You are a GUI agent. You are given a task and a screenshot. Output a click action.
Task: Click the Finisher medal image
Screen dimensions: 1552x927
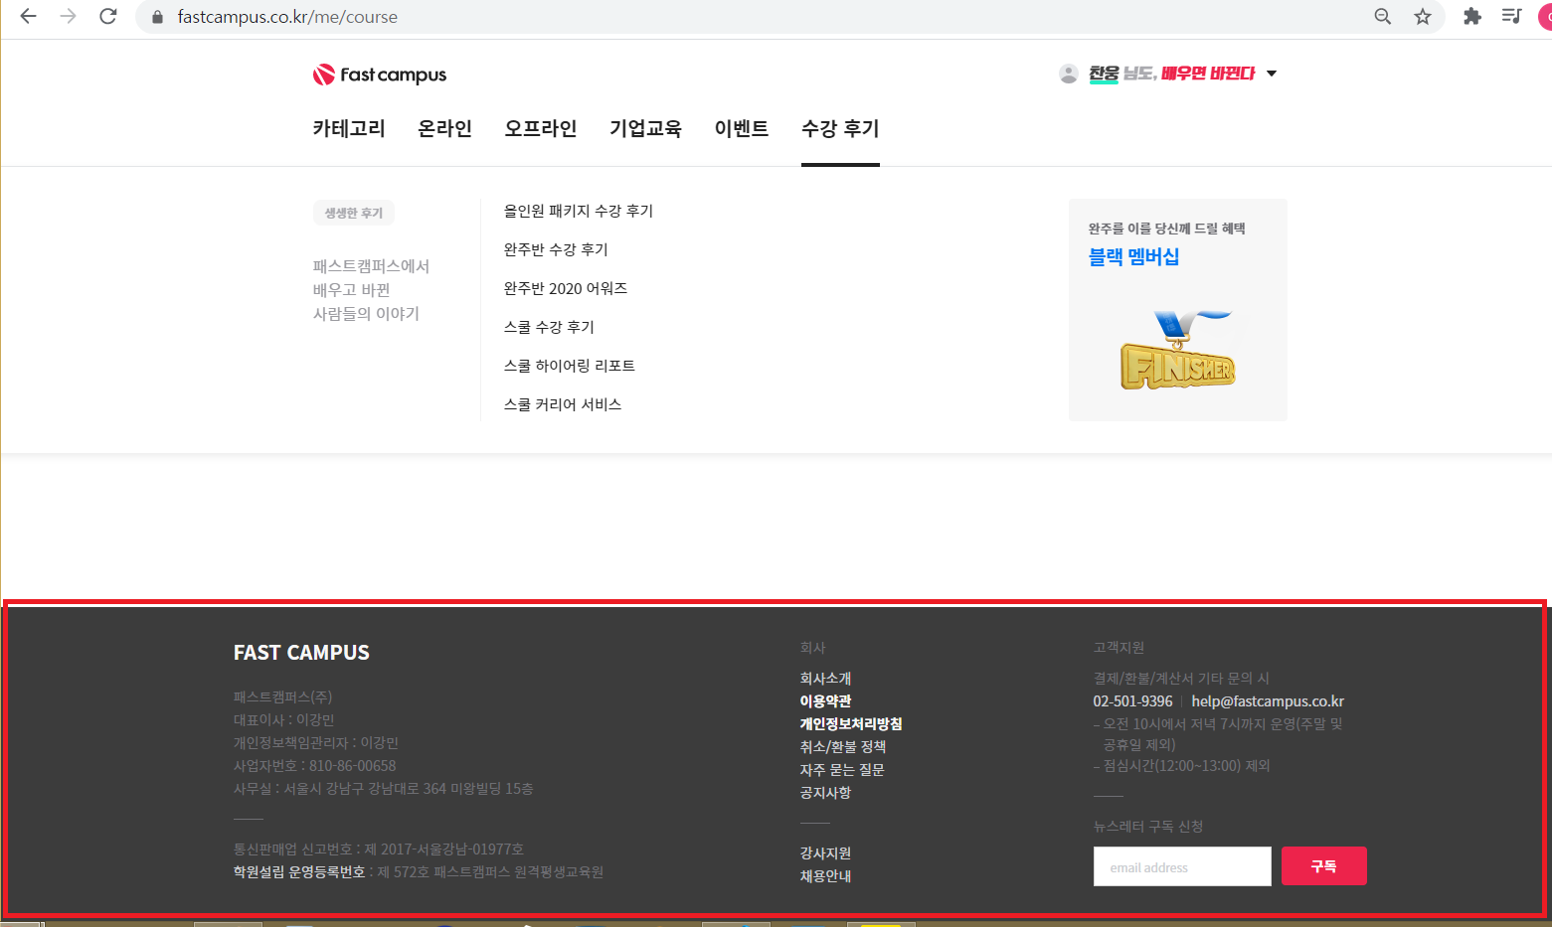tap(1178, 350)
